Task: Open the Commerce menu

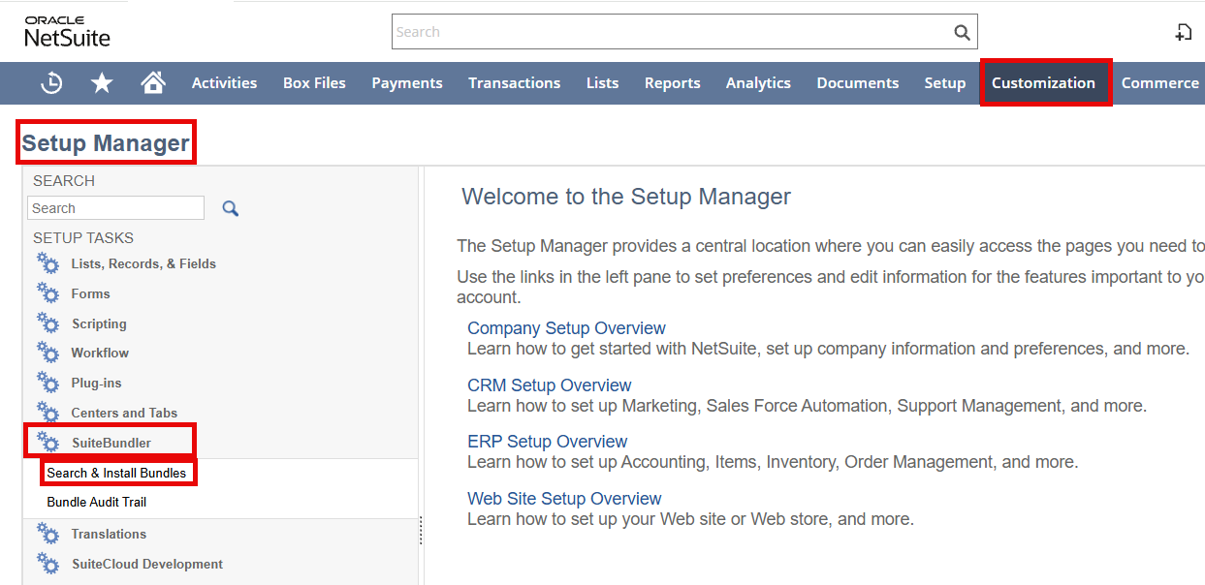Action: [1159, 83]
